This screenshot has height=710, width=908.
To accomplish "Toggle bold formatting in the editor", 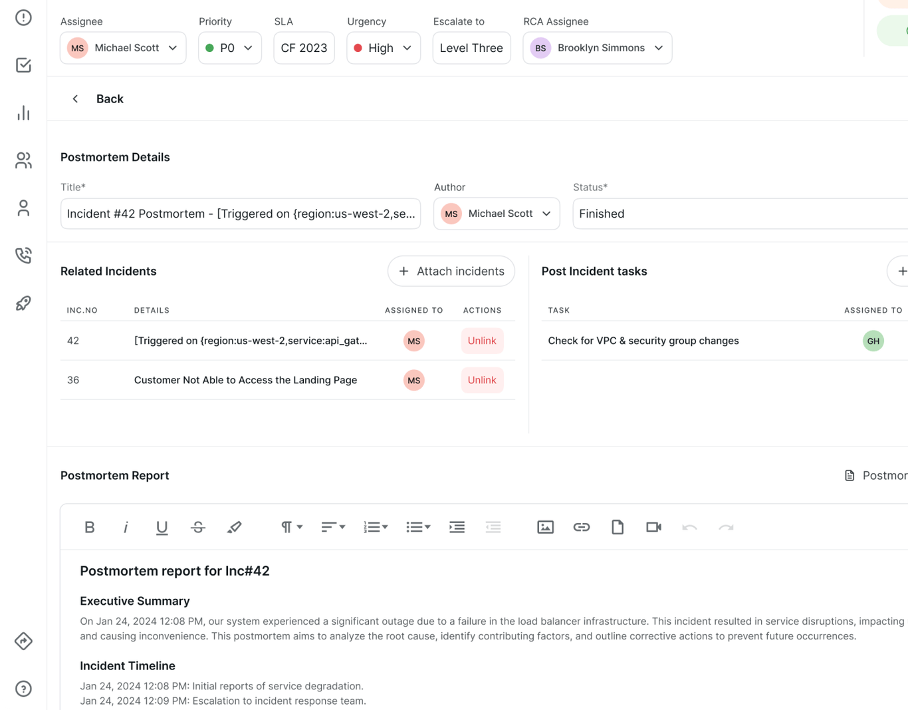I will pos(90,526).
